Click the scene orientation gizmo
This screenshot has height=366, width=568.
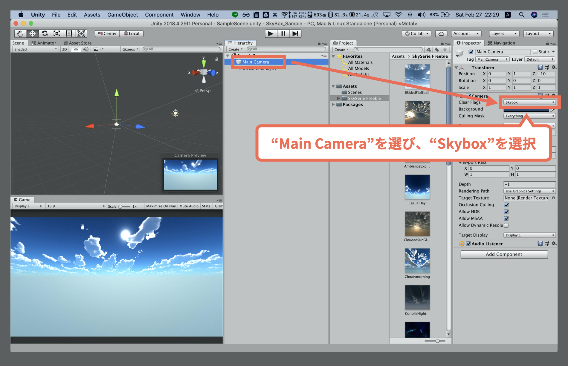click(x=204, y=72)
